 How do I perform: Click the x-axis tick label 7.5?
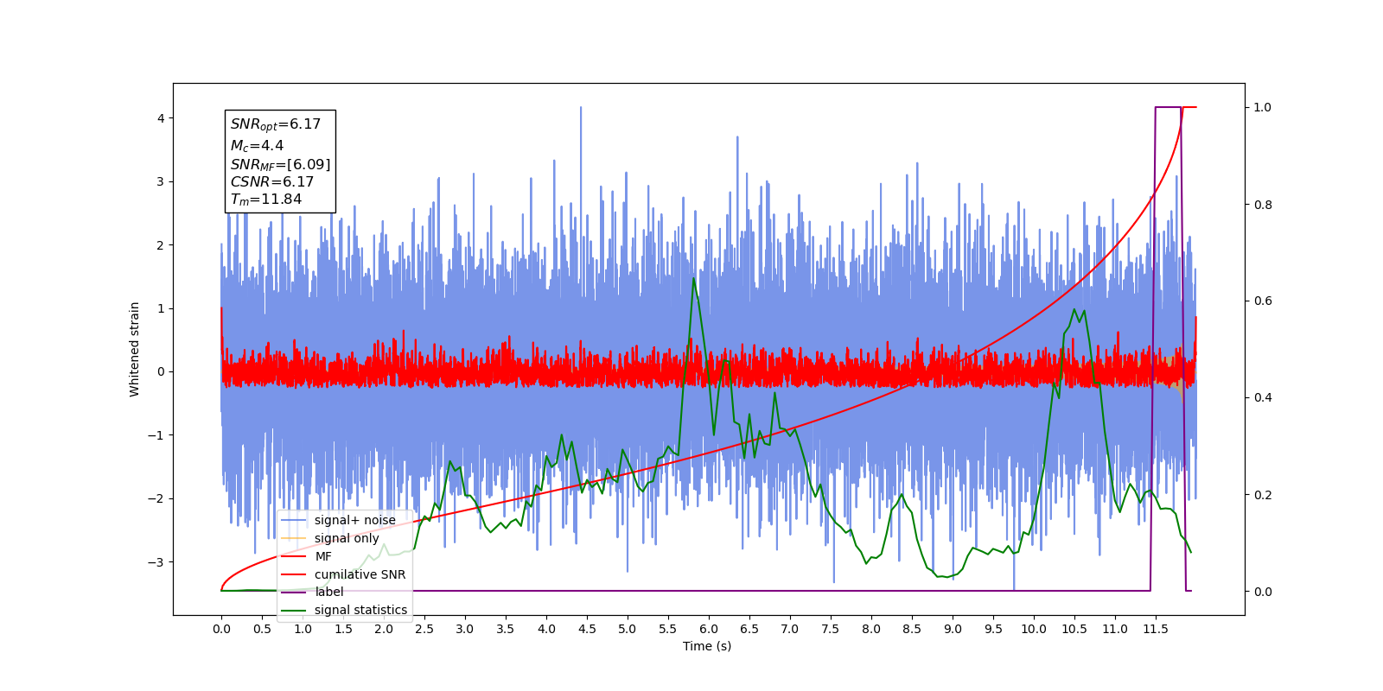(x=831, y=629)
